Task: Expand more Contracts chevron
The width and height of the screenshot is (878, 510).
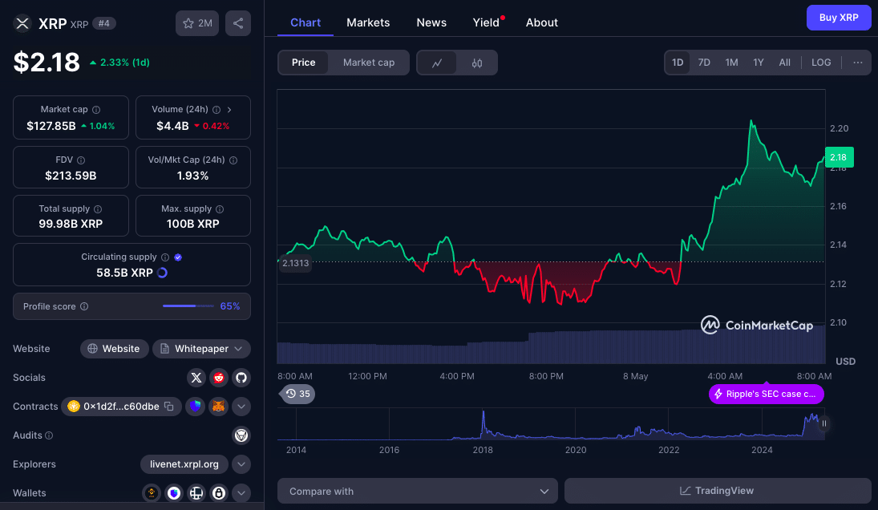Action: pos(241,407)
